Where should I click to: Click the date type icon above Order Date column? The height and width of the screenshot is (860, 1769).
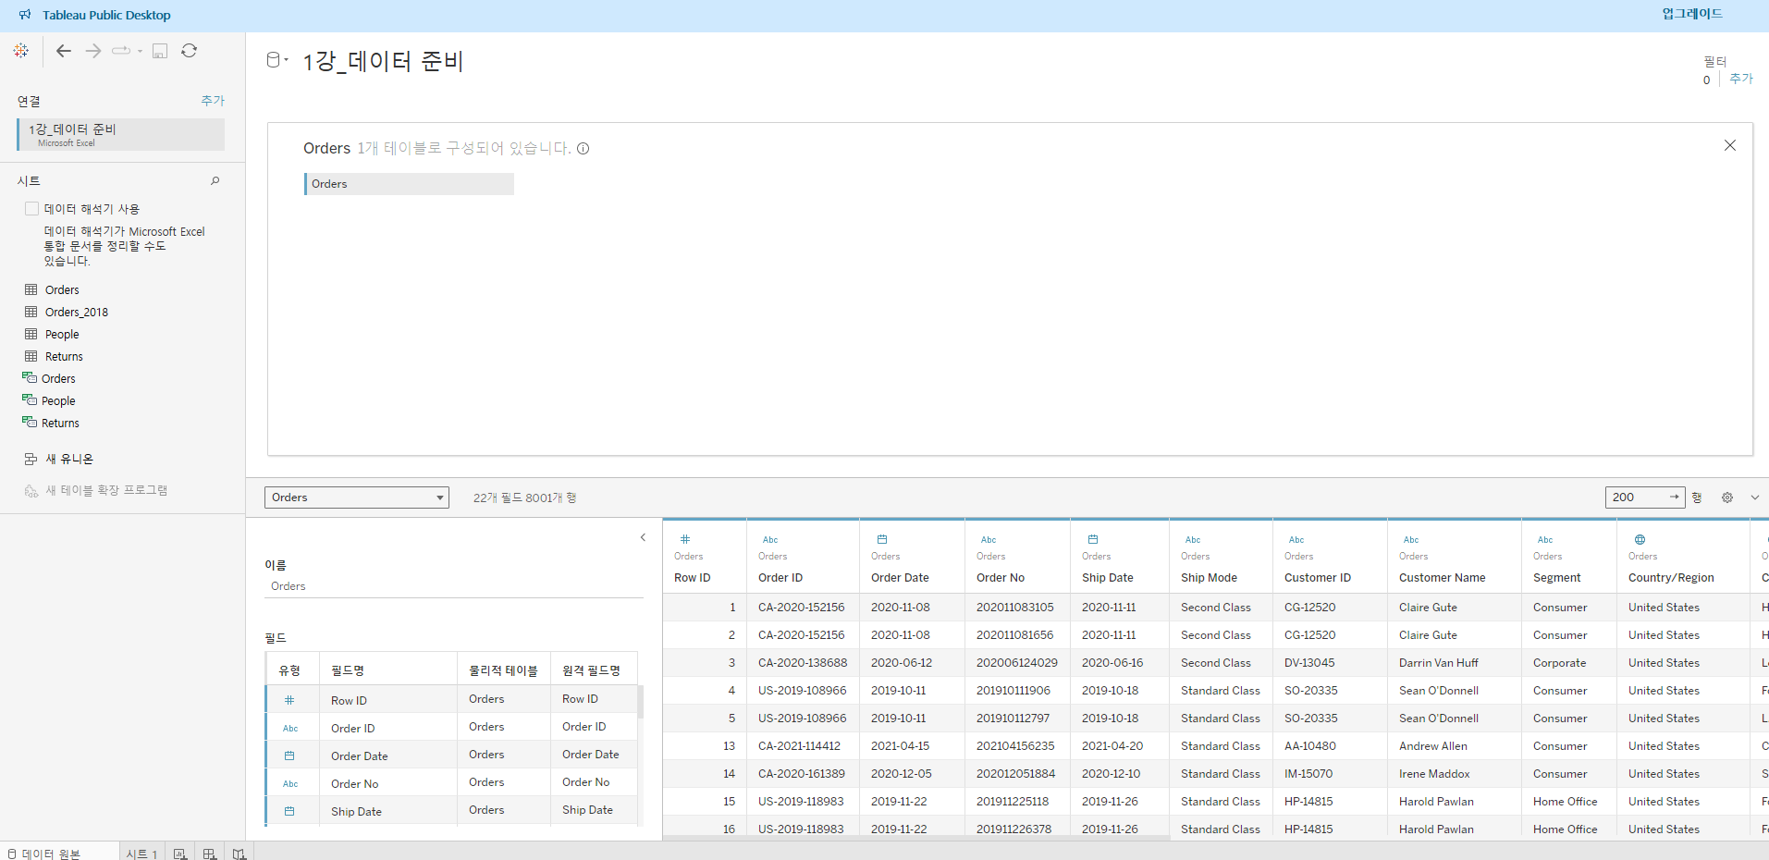click(882, 539)
